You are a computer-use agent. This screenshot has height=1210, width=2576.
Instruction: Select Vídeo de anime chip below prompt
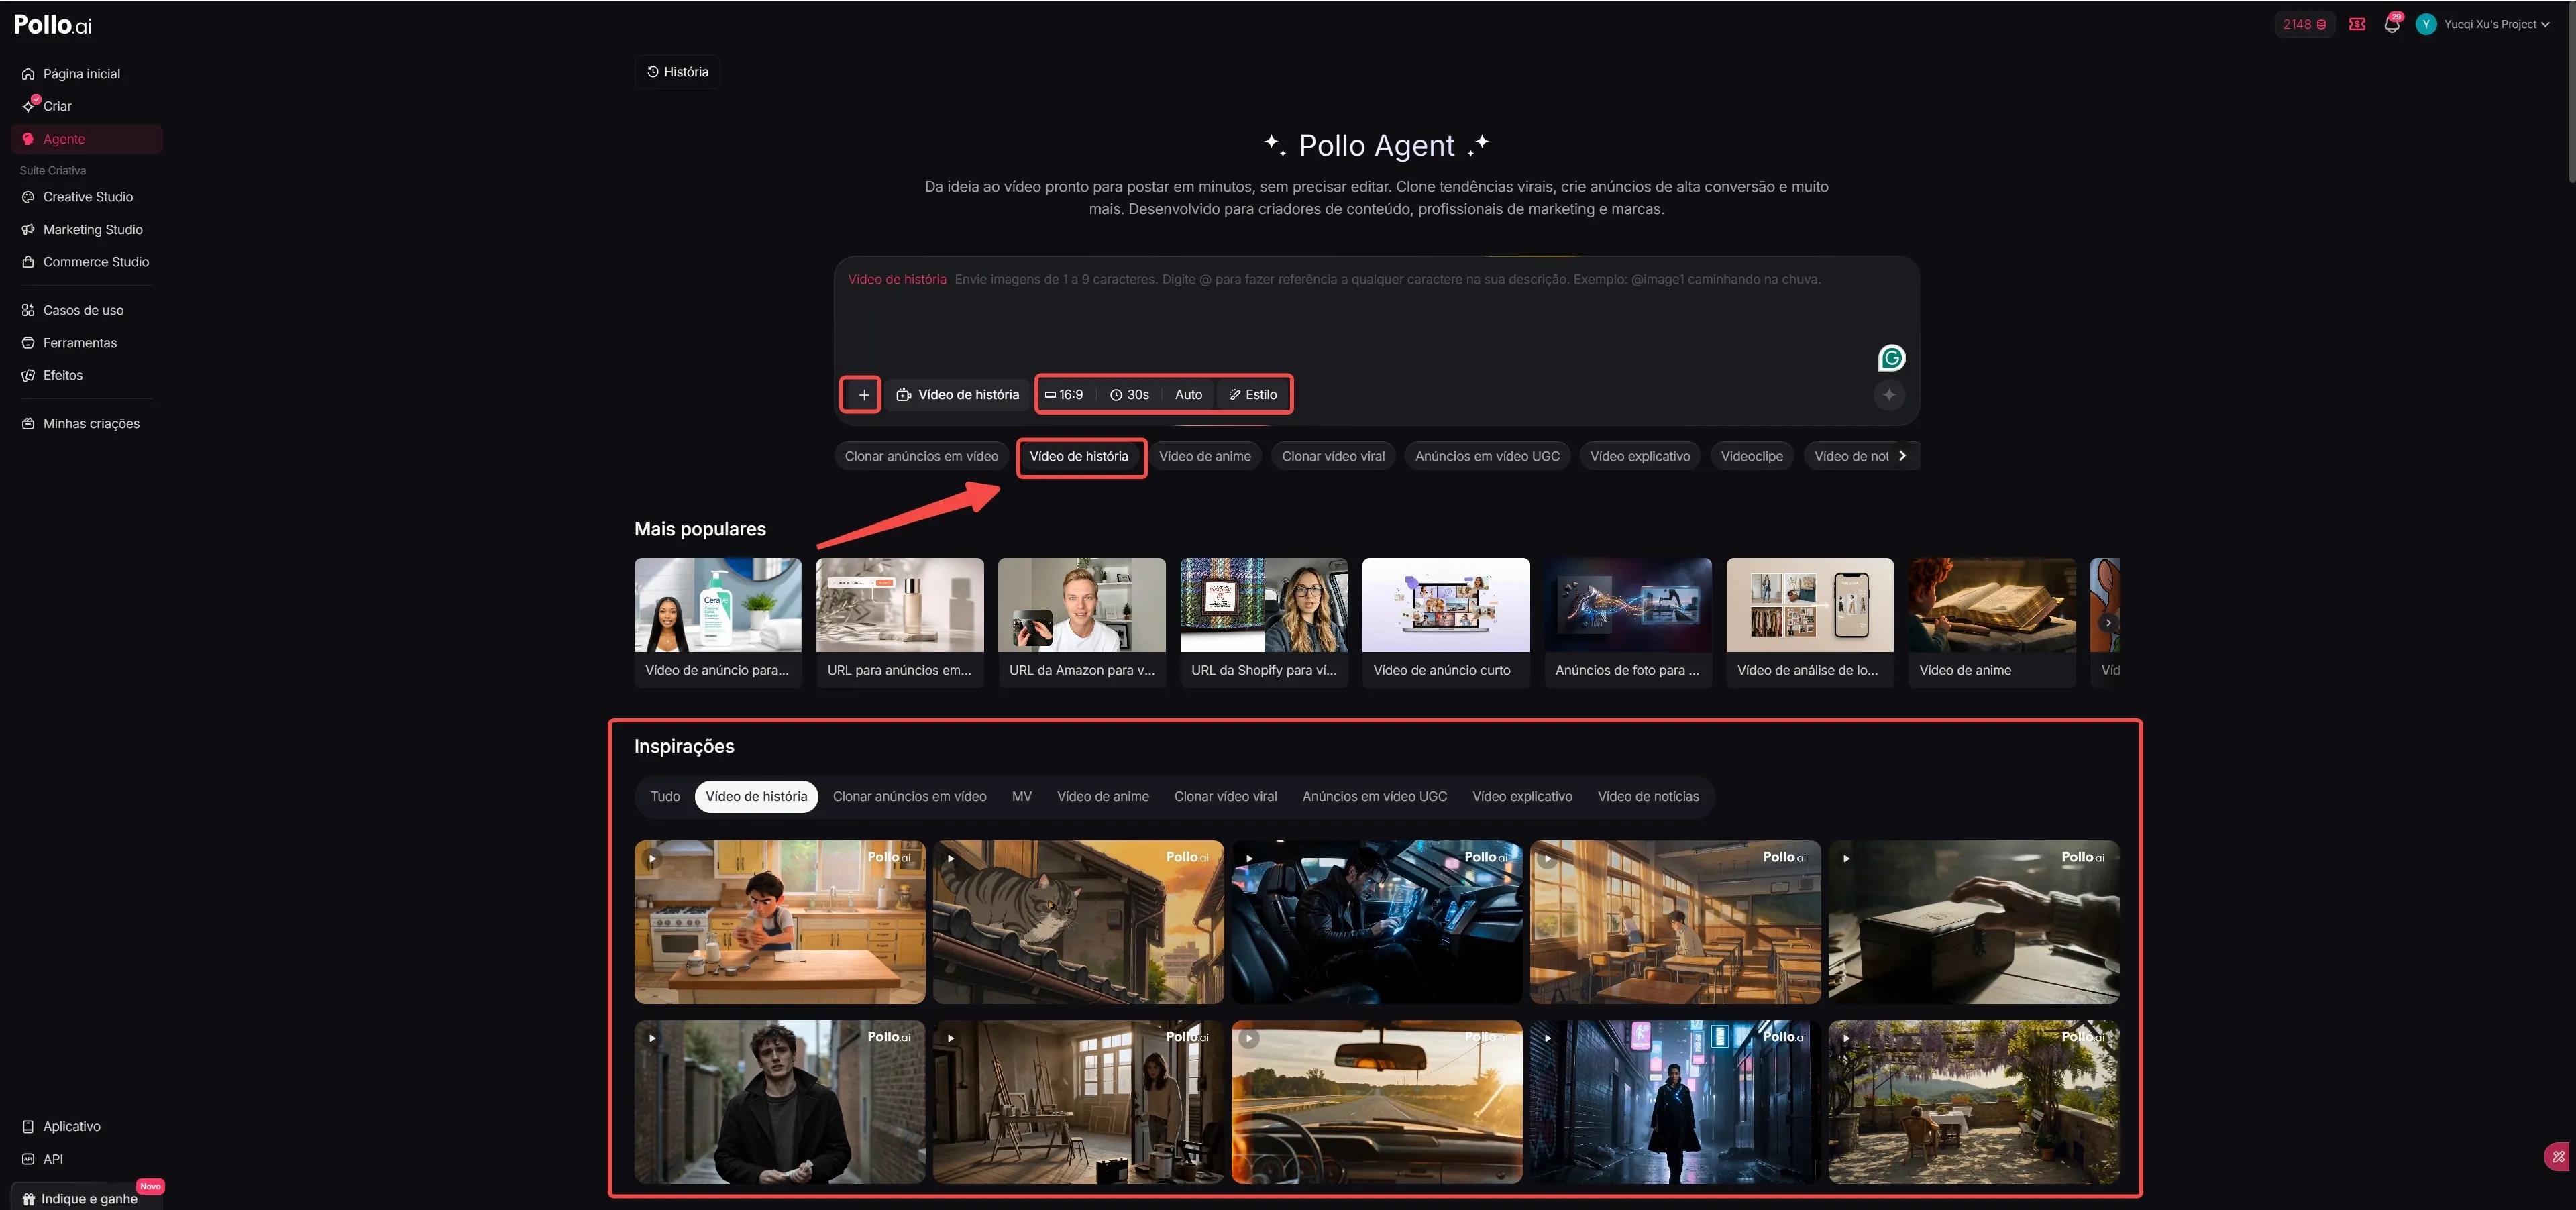pyautogui.click(x=1204, y=457)
